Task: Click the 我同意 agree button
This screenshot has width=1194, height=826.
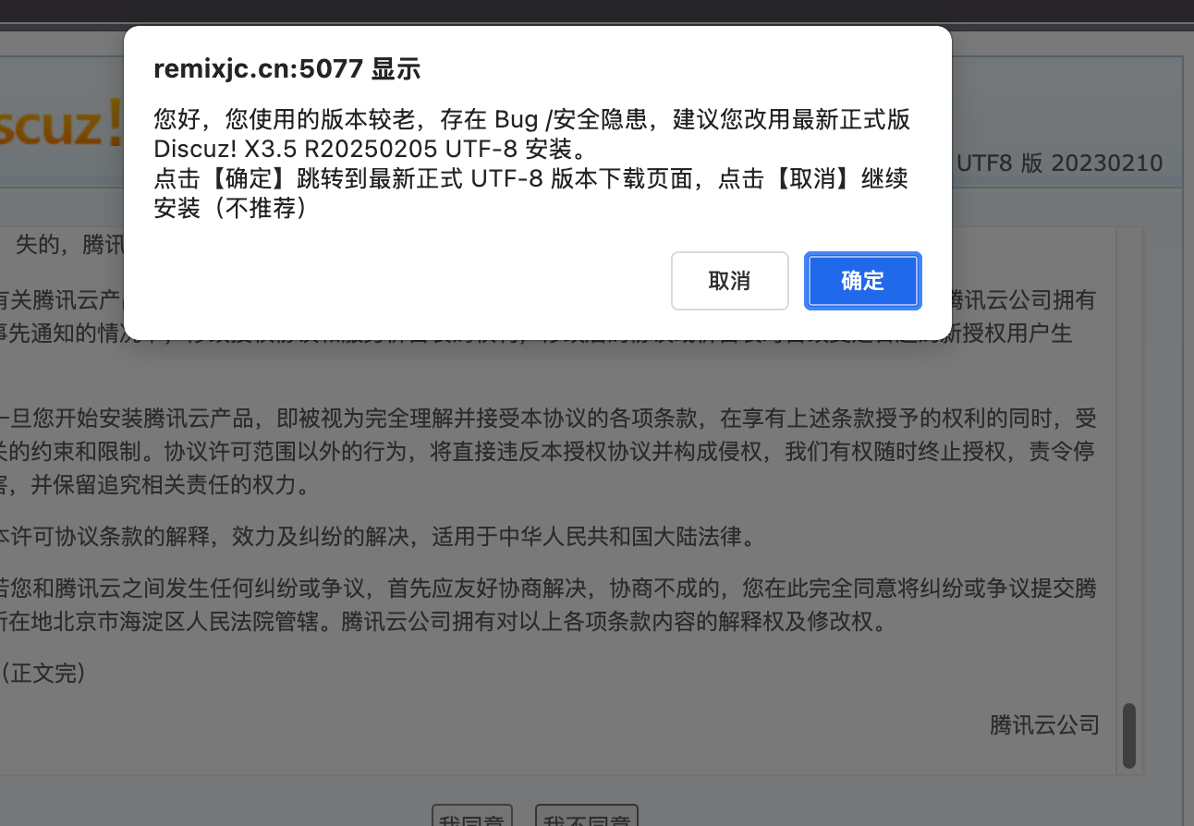Action: coord(471,818)
